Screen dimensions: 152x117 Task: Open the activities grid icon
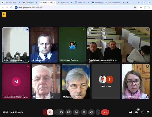click(147, 112)
